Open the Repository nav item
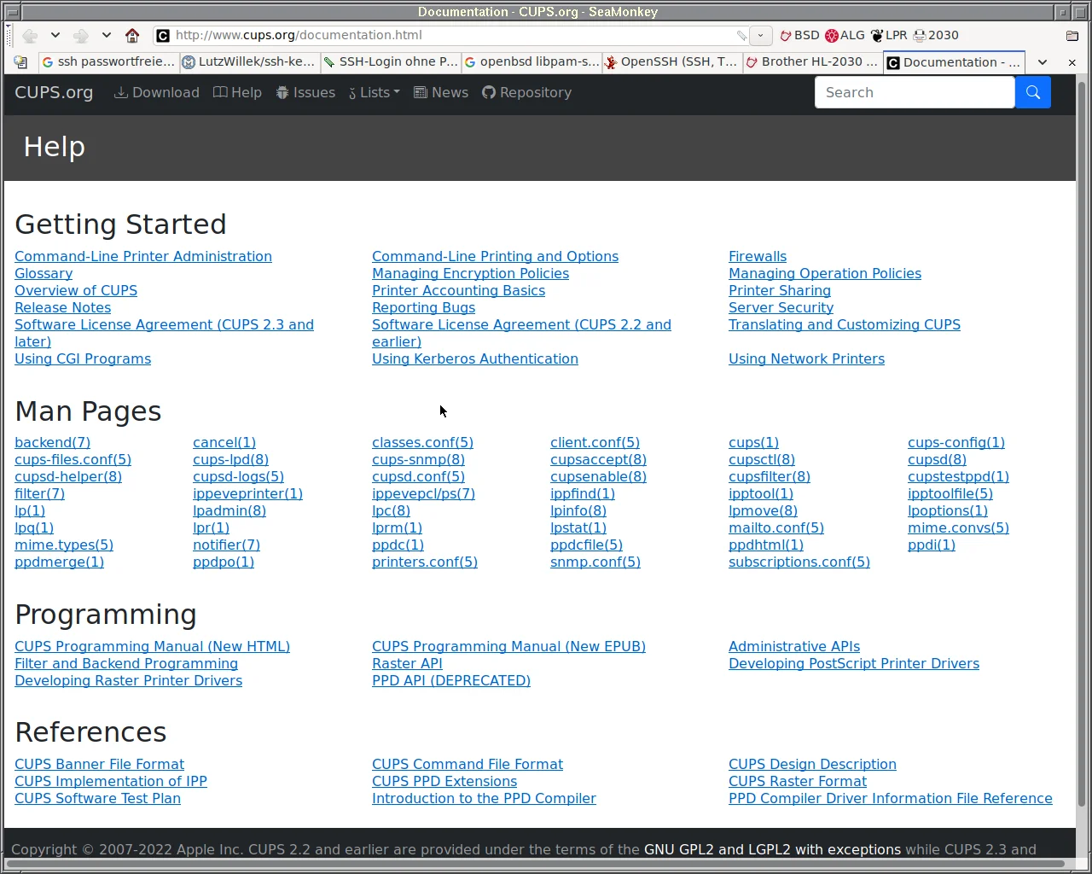 coord(527,92)
